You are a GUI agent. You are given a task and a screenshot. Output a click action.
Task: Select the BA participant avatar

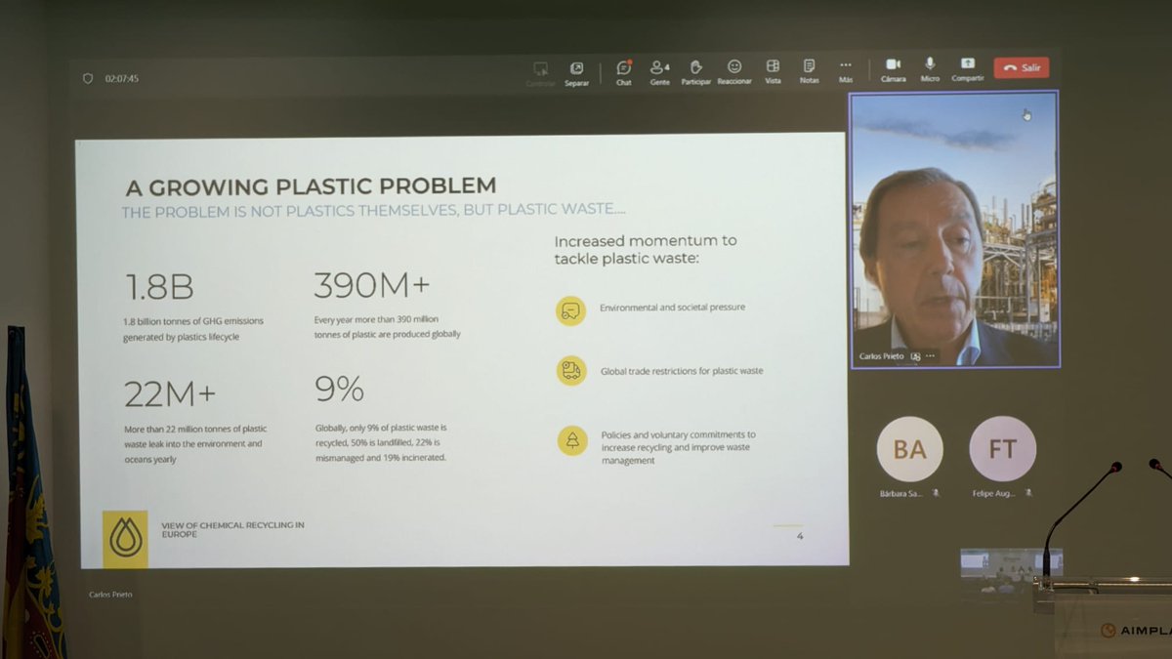pyautogui.click(x=909, y=449)
